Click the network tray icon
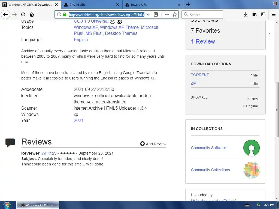Viewport: 279px width, 209px height. point(258,205)
